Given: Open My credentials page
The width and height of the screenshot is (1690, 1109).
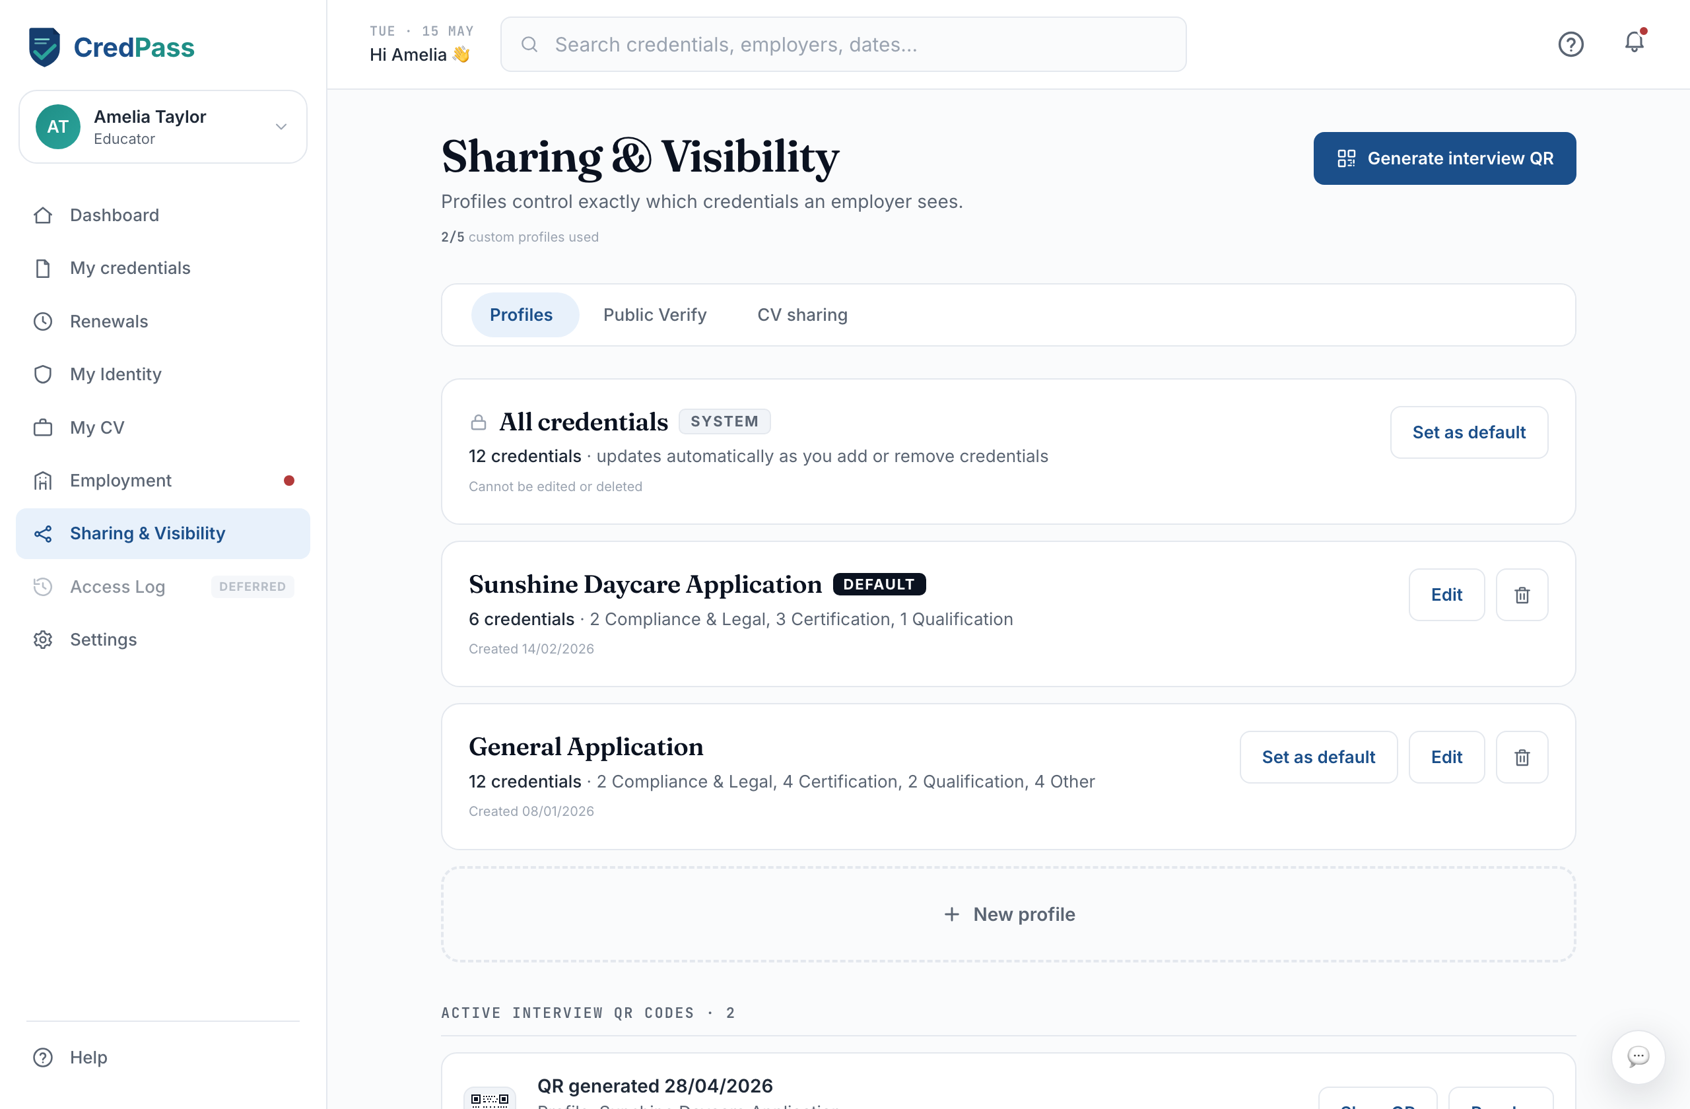Looking at the screenshot, I should pos(162,269).
